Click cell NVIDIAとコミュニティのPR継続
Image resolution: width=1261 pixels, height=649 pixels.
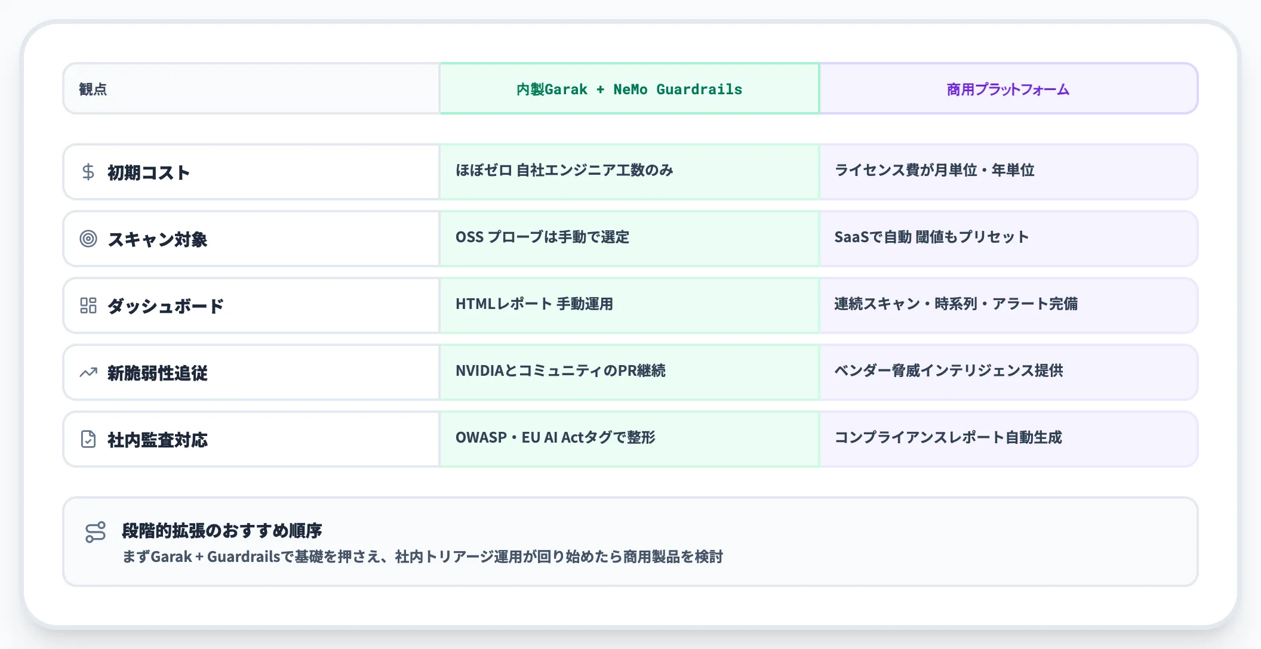pos(629,372)
